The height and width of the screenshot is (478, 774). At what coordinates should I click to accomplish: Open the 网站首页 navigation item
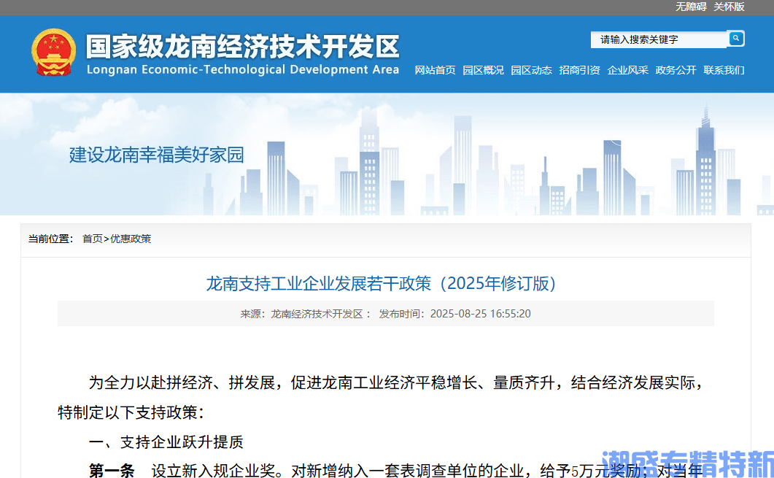point(435,70)
